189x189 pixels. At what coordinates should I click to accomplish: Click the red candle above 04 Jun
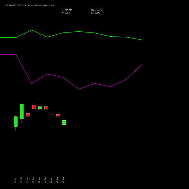(28, 115)
